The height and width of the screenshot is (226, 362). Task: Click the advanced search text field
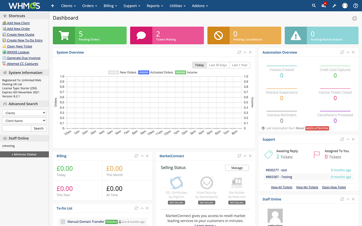tap(17, 128)
